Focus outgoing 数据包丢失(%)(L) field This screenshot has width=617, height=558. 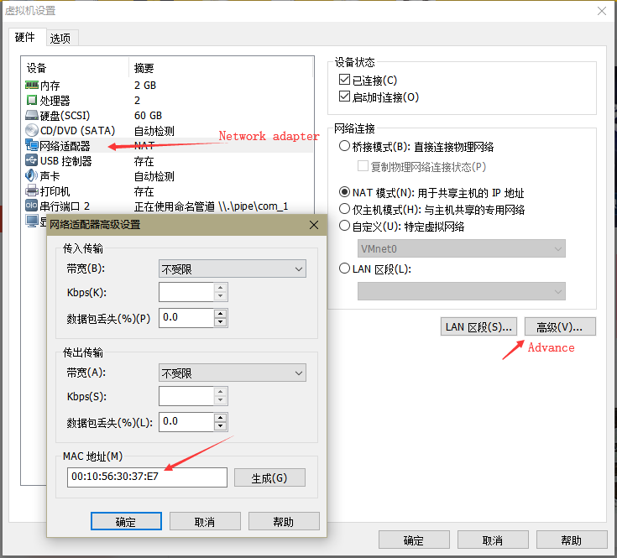click(186, 421)
